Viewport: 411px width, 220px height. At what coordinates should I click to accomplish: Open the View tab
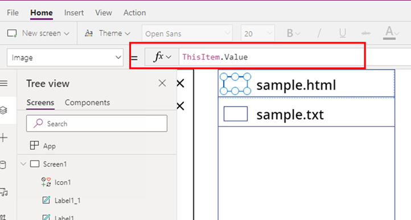click(104, 13)
